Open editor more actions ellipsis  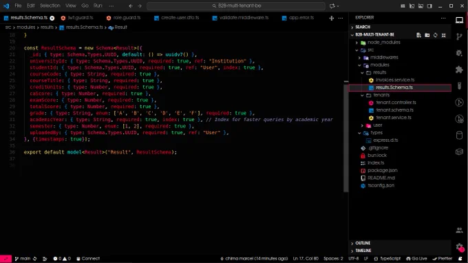[x=341, y=18]
